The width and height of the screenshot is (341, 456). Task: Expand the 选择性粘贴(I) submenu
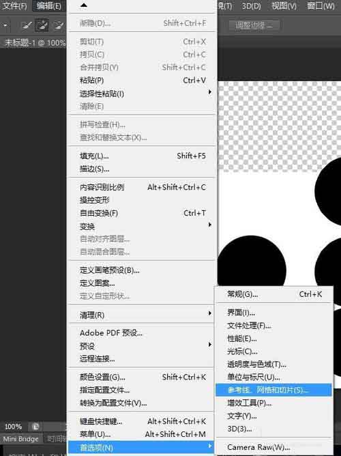(209, 92)
